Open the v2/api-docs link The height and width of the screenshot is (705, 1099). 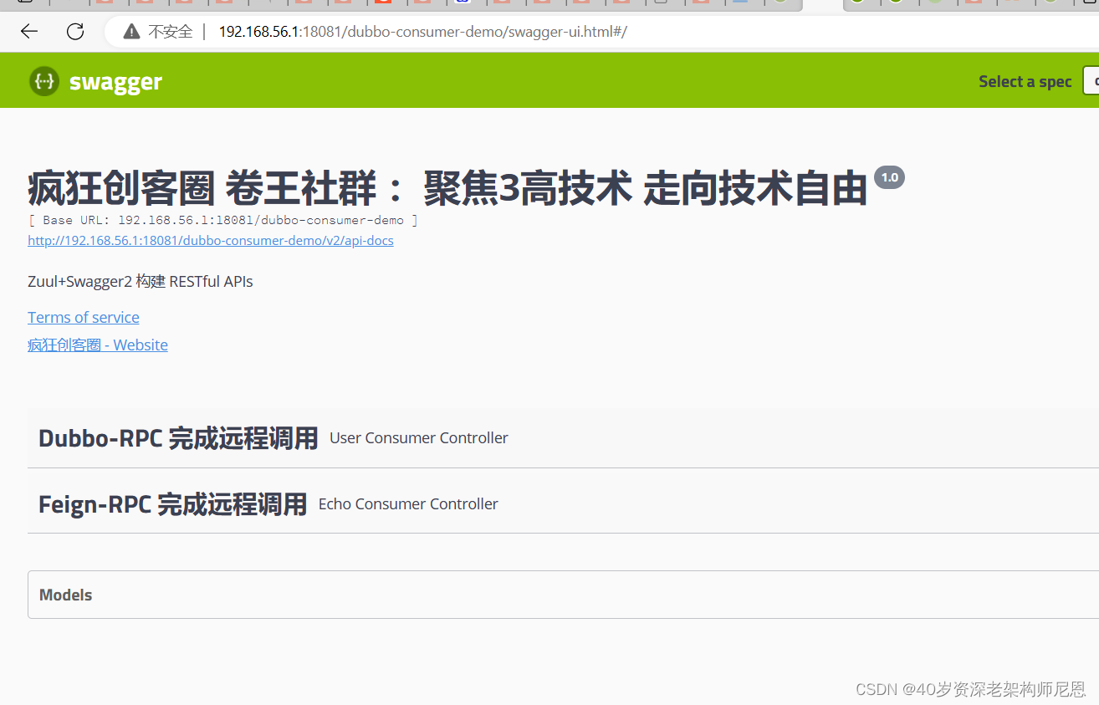[x=211, y=241]
